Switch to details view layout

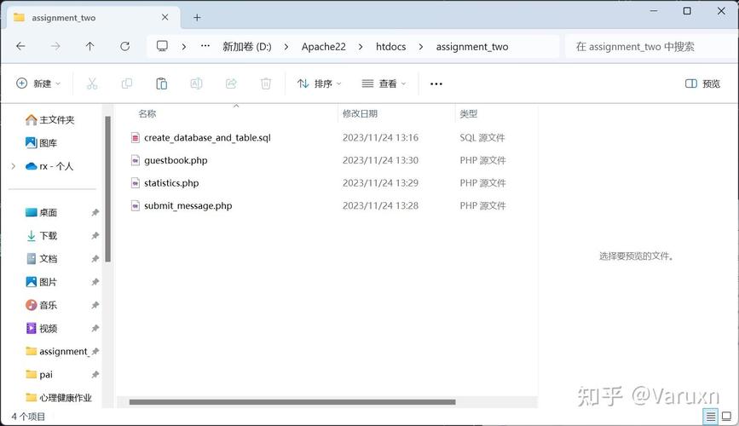710,416
